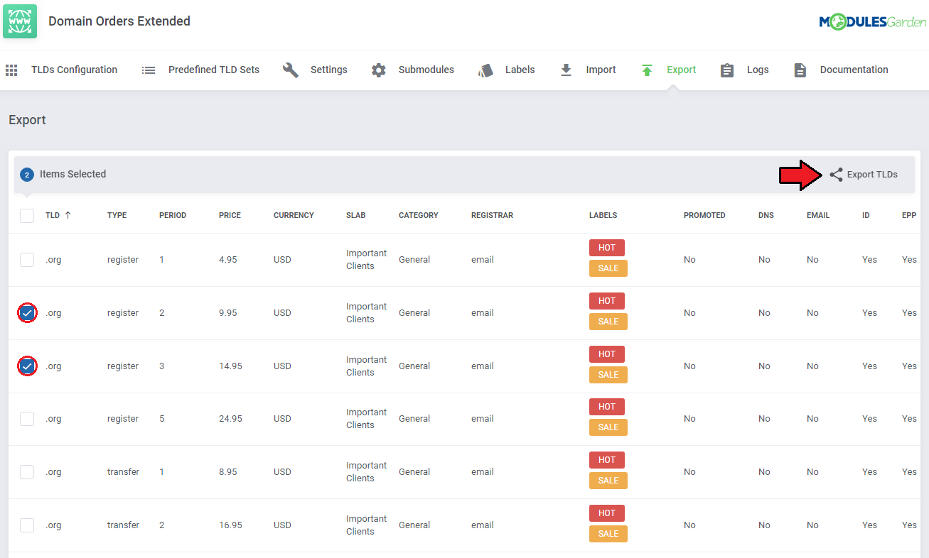Click the share icon beside Export TLDs
The width and height of the screenshot is (929, 558).
pos(836,175)
